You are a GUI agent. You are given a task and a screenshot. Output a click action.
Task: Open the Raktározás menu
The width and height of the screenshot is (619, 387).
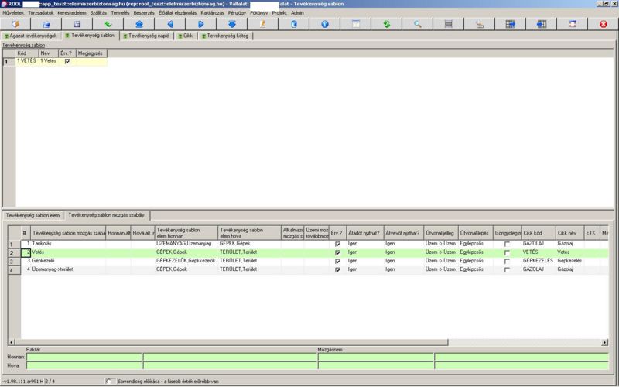point(213,13)
